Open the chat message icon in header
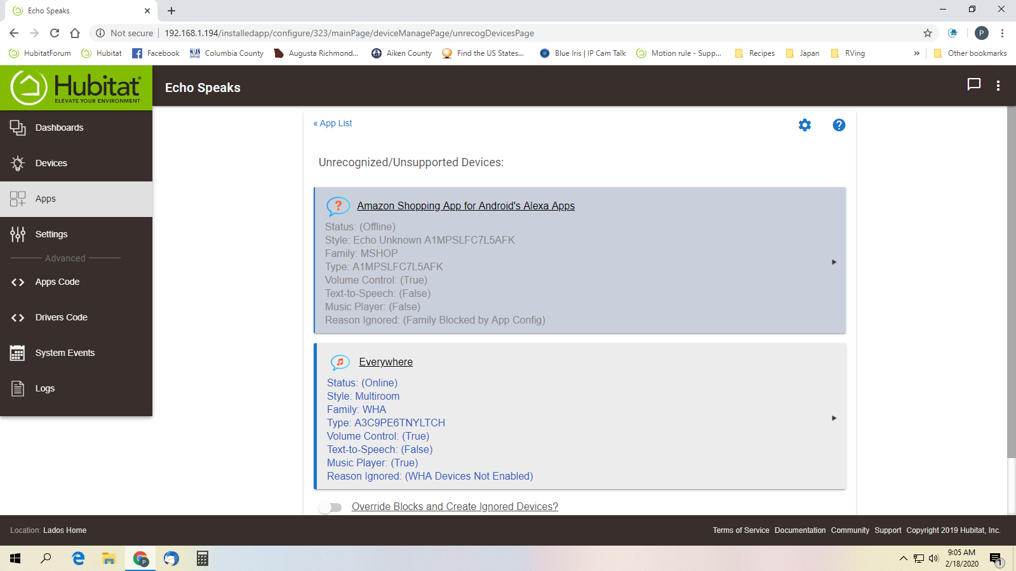1016x571 pixels. click(973, 85)
